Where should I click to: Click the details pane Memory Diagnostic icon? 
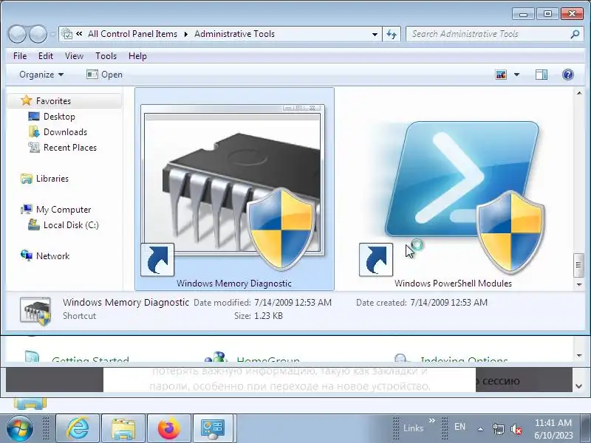click(x=35, y=311)
